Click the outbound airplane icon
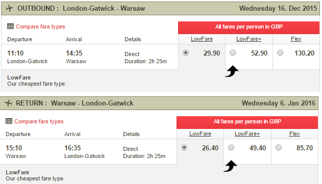Screen dimensions: 322x184 [x=9, y=9]
